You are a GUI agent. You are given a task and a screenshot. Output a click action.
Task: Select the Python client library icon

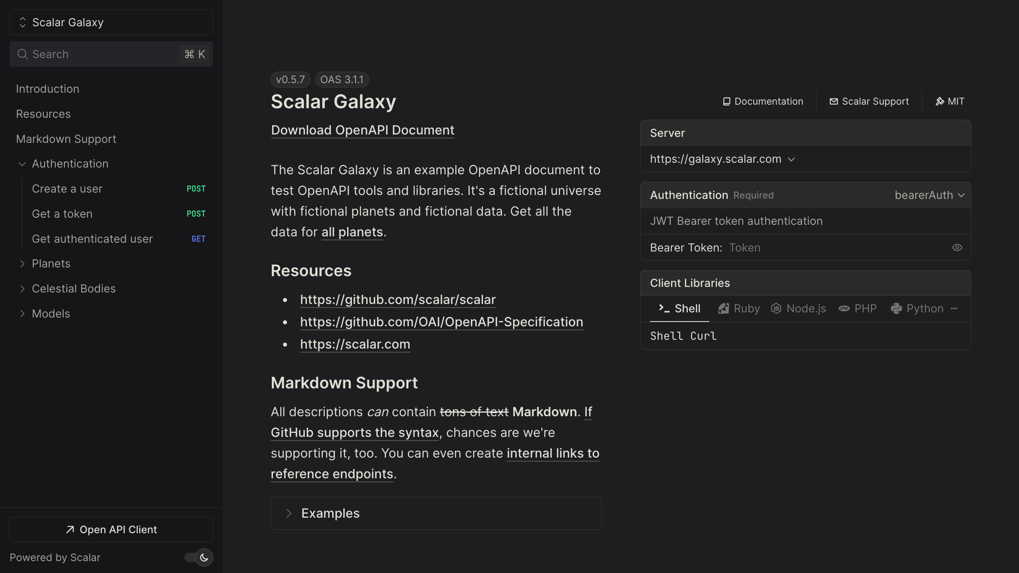coord(897,308)
